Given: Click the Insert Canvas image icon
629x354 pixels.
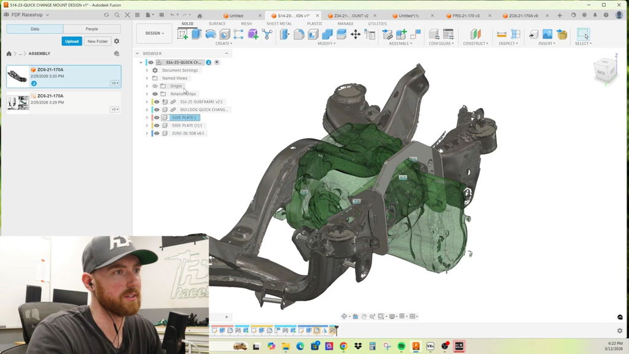Looking at the screenshot, I should point(547,34).
